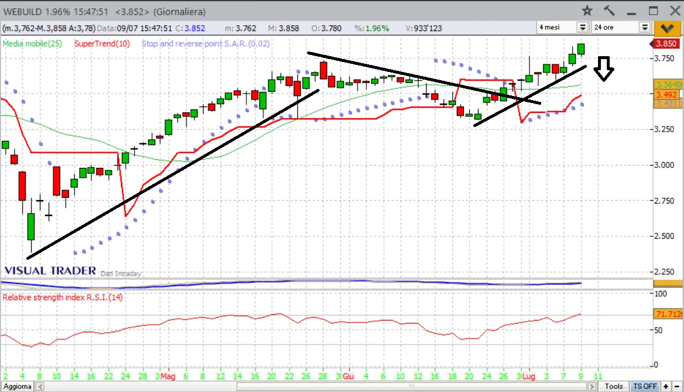Image resolution: width=684 pixels, height=392 pixels.
Task: Click the Aggiorna button
Action: point(18,386)
